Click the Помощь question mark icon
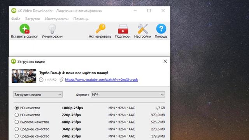This screenshot has width=249, height=140. pyautogui.click(x=161, y=29)
